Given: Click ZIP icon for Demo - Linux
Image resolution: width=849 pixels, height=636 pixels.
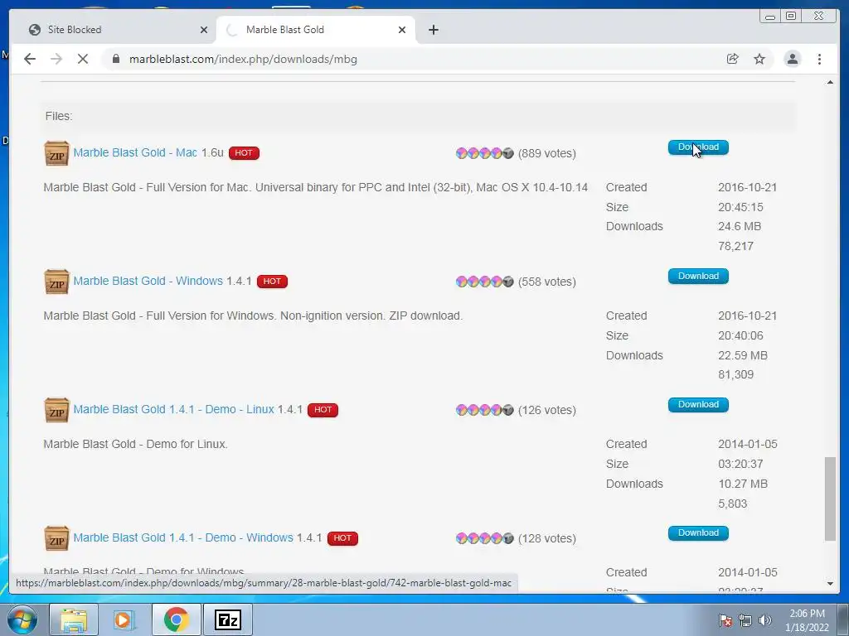Looking at the screenshot, I should pos(56,410).
